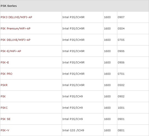
Task: Select the 0504 BIOS version cell
Action: coord(133,29)
